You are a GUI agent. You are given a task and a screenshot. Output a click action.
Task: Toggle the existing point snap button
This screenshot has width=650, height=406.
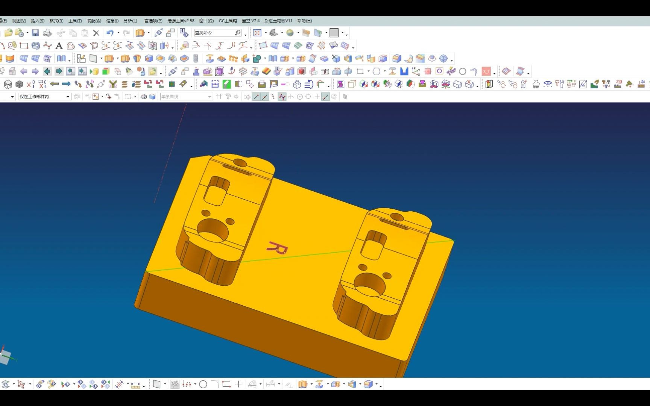[x=317, y=97]
